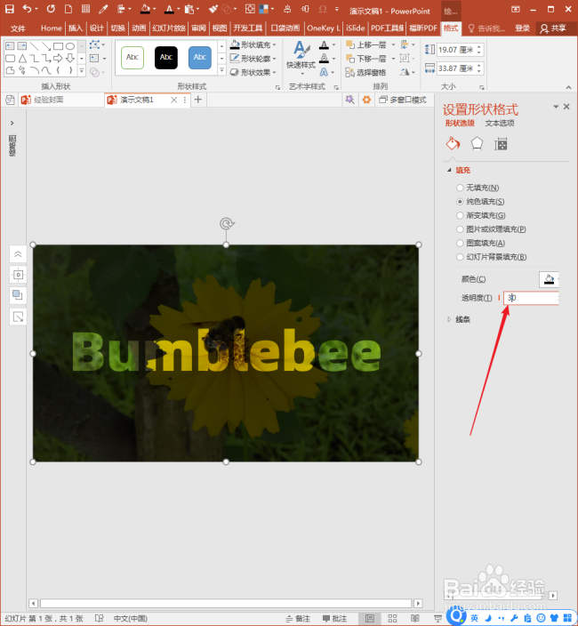
Task: Open Effects pentagon tab in format pane
Action: click(x=477, y=143)
